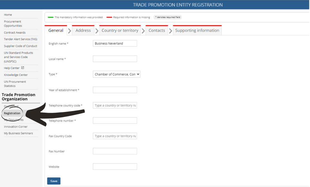Screen dimensions: 310x187
Task: Click the Fax Number input field
Action: tap(115, 151)
